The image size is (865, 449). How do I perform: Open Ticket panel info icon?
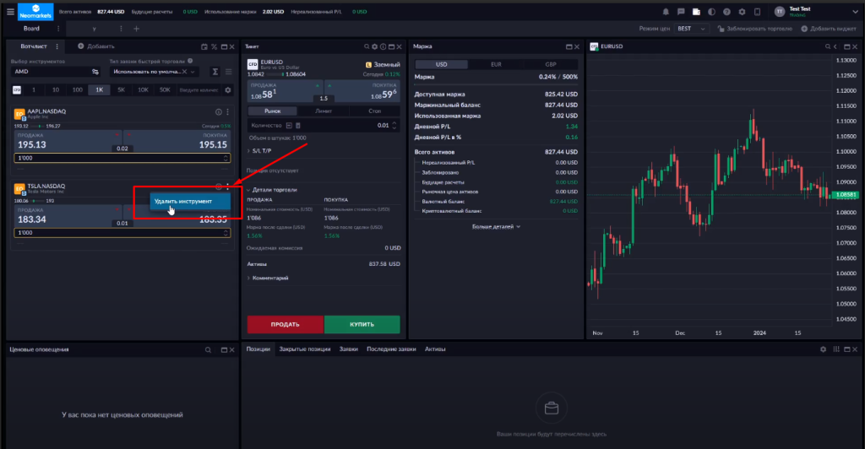pyautogui.click(x=383, y=46)
